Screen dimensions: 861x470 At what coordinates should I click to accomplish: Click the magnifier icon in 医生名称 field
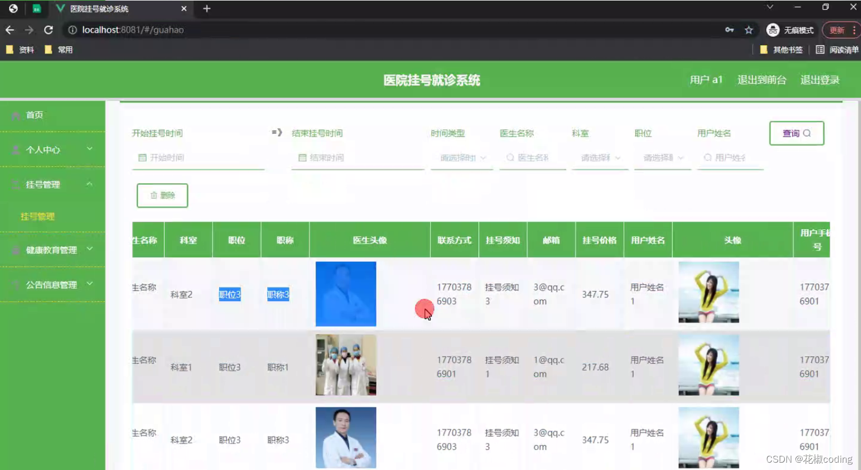pos(510,158)
